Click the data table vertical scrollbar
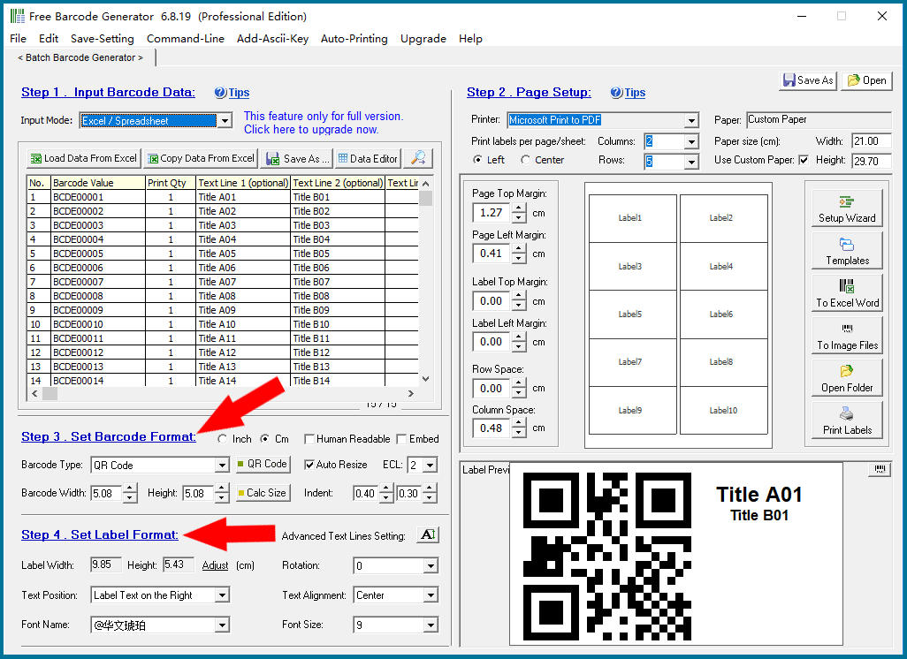This screenshot has width=907, height=659. coord(426,281)
